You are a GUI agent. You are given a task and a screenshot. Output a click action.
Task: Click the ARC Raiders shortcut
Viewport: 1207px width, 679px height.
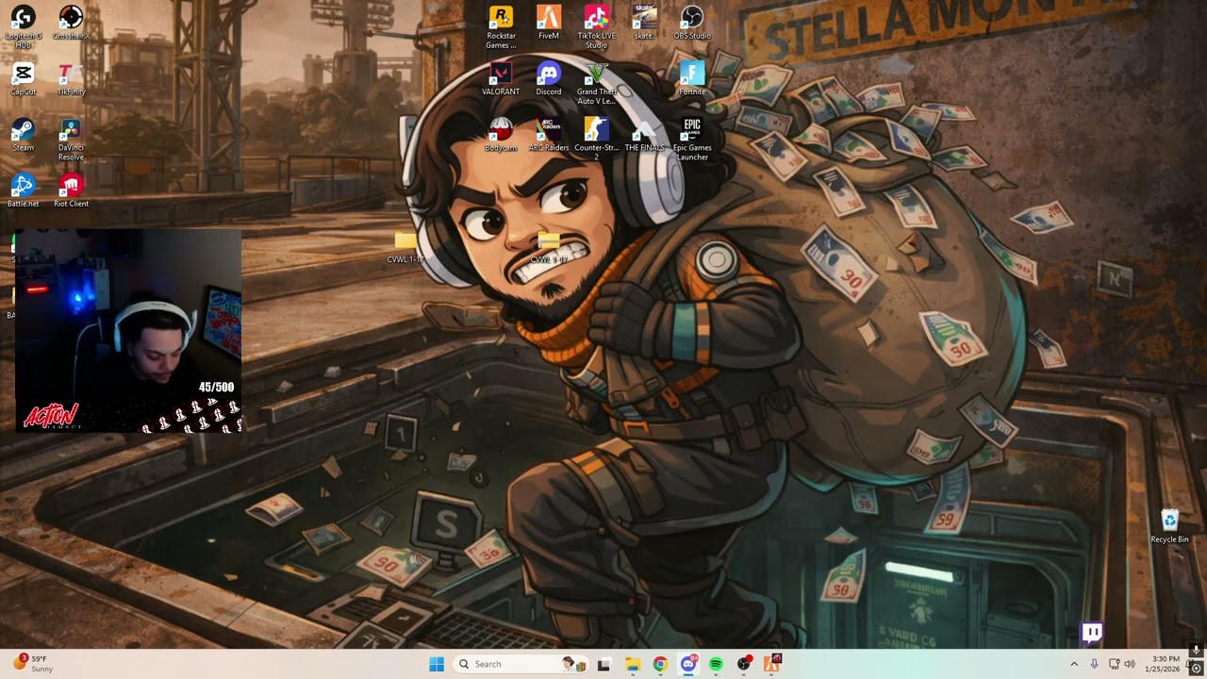(549, 135)
